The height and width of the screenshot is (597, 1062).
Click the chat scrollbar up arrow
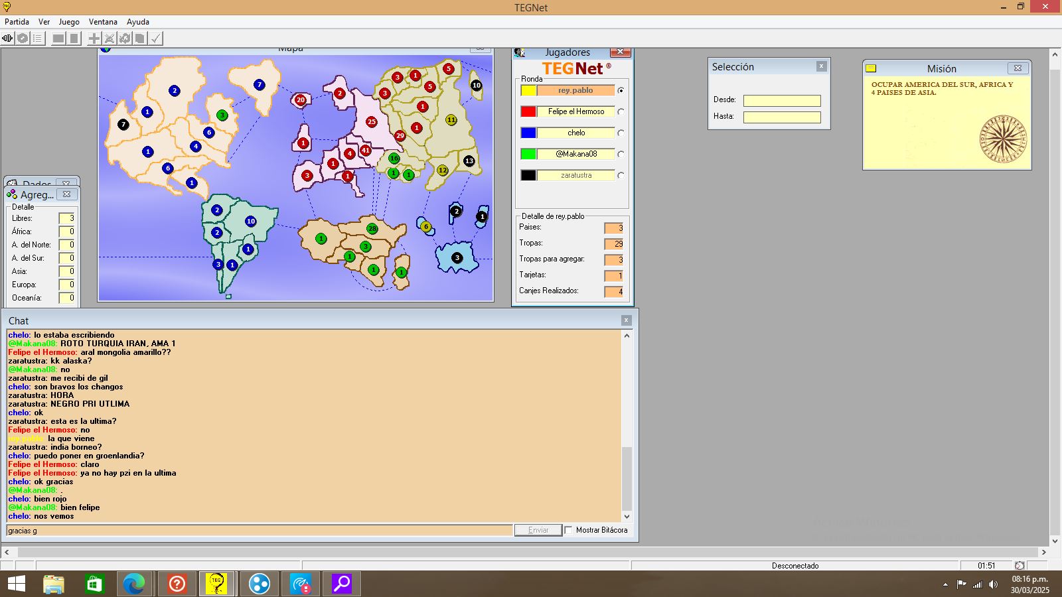click(627, 336)
